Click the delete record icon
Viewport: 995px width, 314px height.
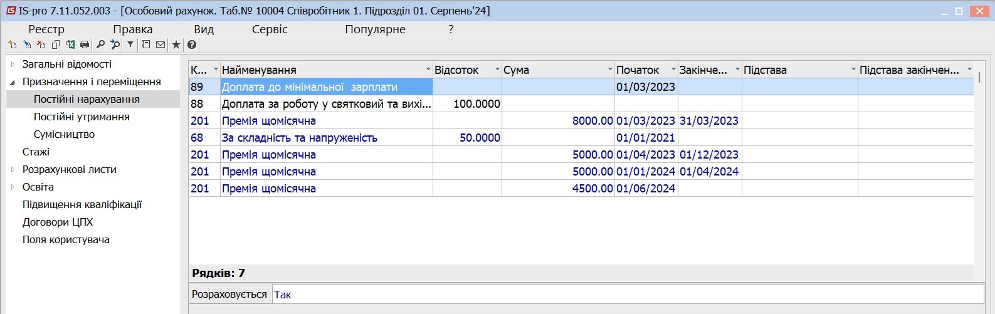coord(41,44)
